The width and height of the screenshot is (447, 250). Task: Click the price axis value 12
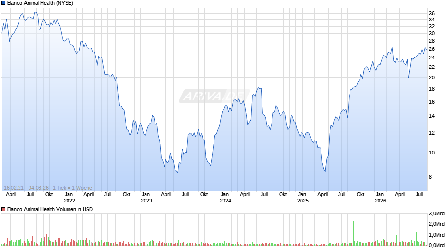coord(432,133)
